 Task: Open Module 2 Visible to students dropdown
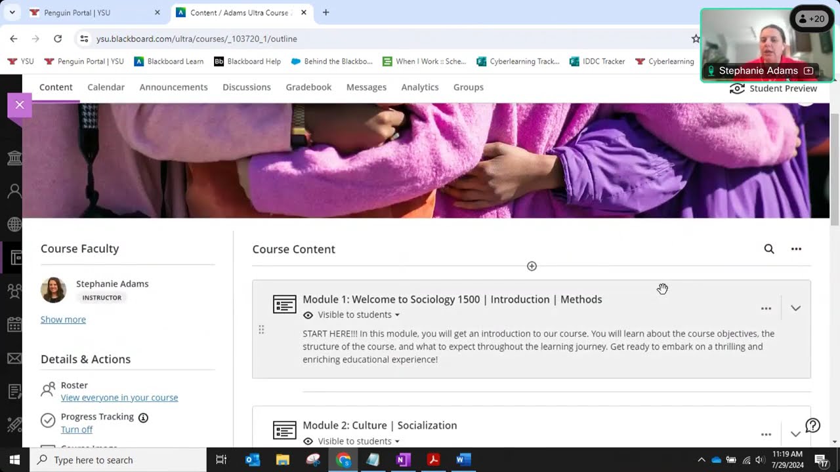pyautogui.click(x=358, y=441)
